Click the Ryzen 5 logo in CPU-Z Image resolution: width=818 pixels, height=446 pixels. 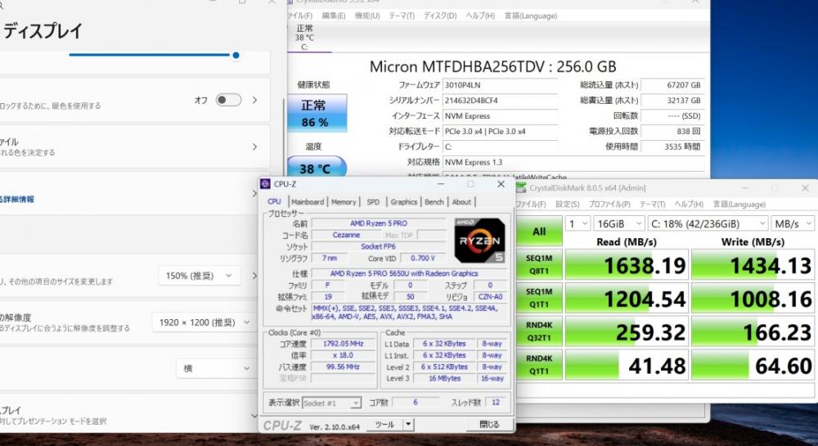pyautogui.click(x=479, y=241)
